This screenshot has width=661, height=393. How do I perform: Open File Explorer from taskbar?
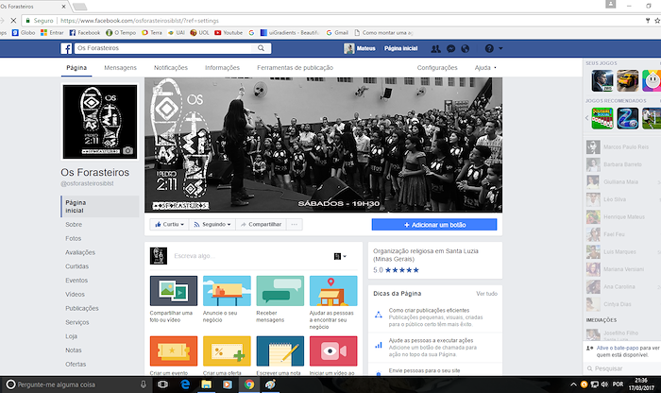coord(206,384)
